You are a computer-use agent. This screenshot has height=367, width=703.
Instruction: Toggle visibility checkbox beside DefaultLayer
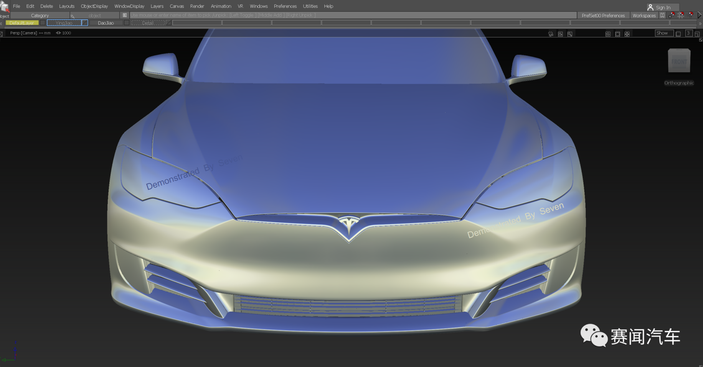coord(42,23)
